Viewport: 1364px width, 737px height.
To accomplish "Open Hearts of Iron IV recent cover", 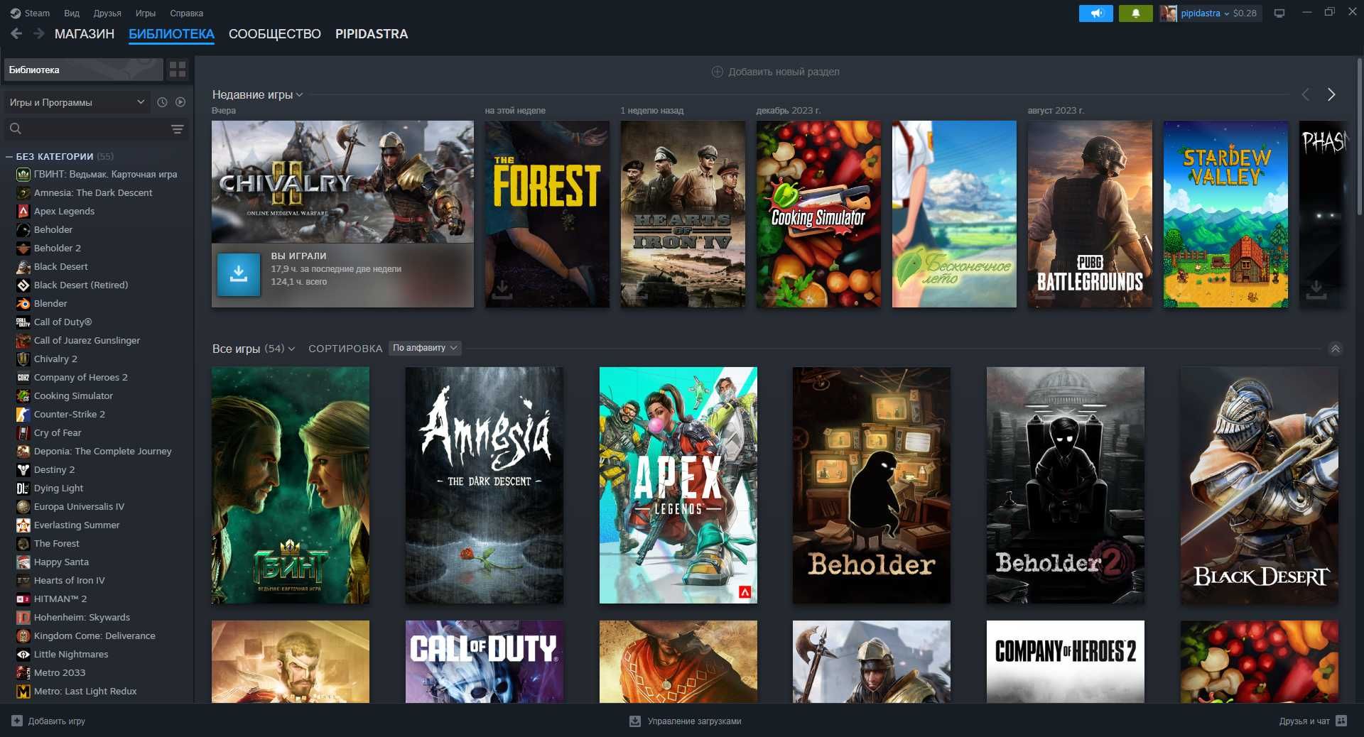I will (x=683, y=214).
